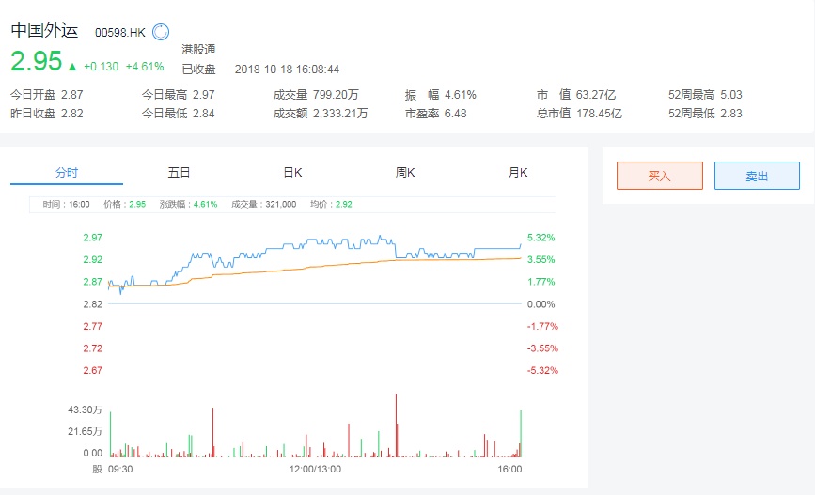Click the large 2.95 current price
The image size is (815, 495).
(x=36, y=62)
